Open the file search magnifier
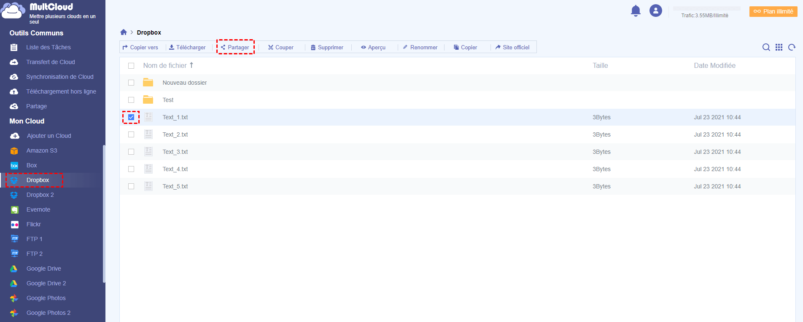The width and height of the screenshot is (803, 322). click(x=766, y=47)
